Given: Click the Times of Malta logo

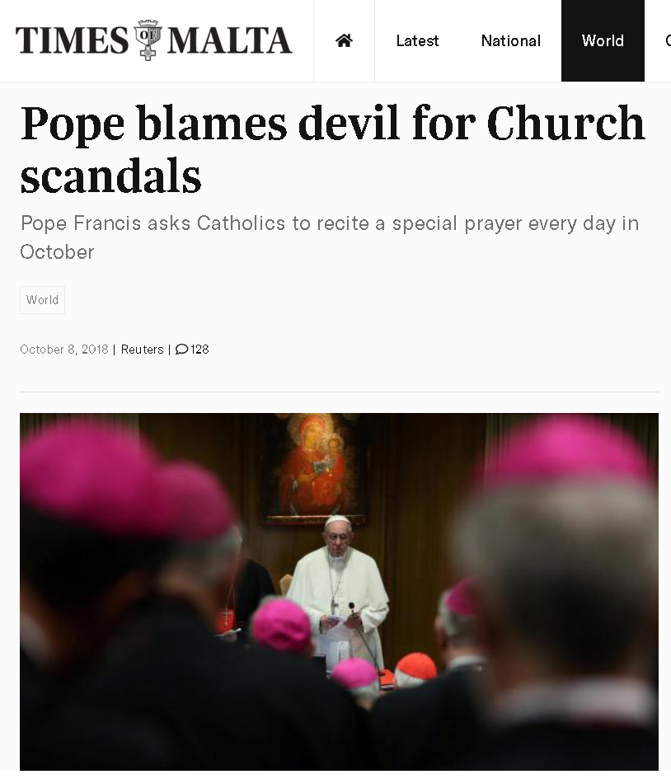Looking at the screenshot, I should (x=153, y=40).
